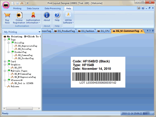Click the About info icon
This screenshot has height=117, width=156.
click(x=47, y=15)
